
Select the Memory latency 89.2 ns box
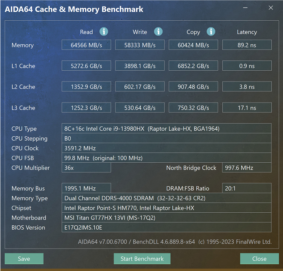(247, 45)
